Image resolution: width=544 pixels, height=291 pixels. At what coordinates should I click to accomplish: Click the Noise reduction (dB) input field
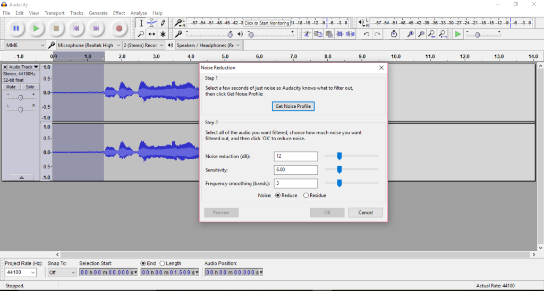(x=295, y=157)
